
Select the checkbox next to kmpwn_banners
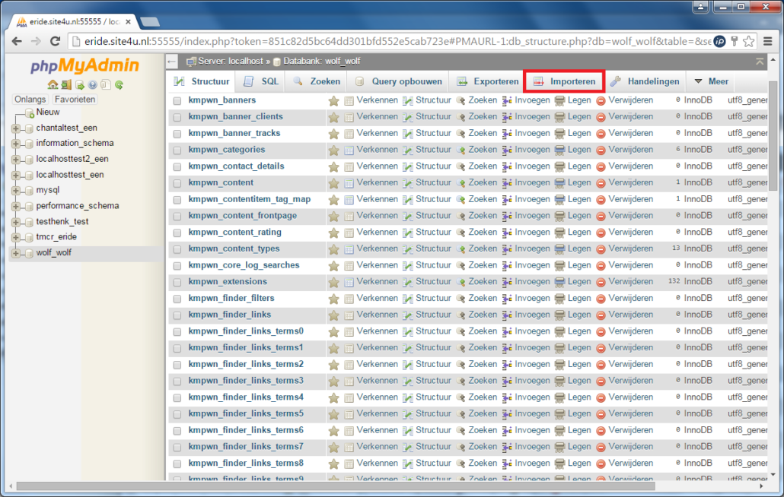(x=176, y=100)
